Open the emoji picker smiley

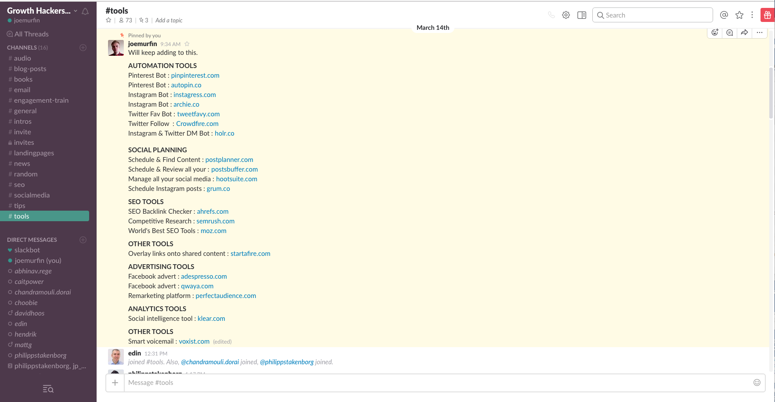tap(757, 382)
